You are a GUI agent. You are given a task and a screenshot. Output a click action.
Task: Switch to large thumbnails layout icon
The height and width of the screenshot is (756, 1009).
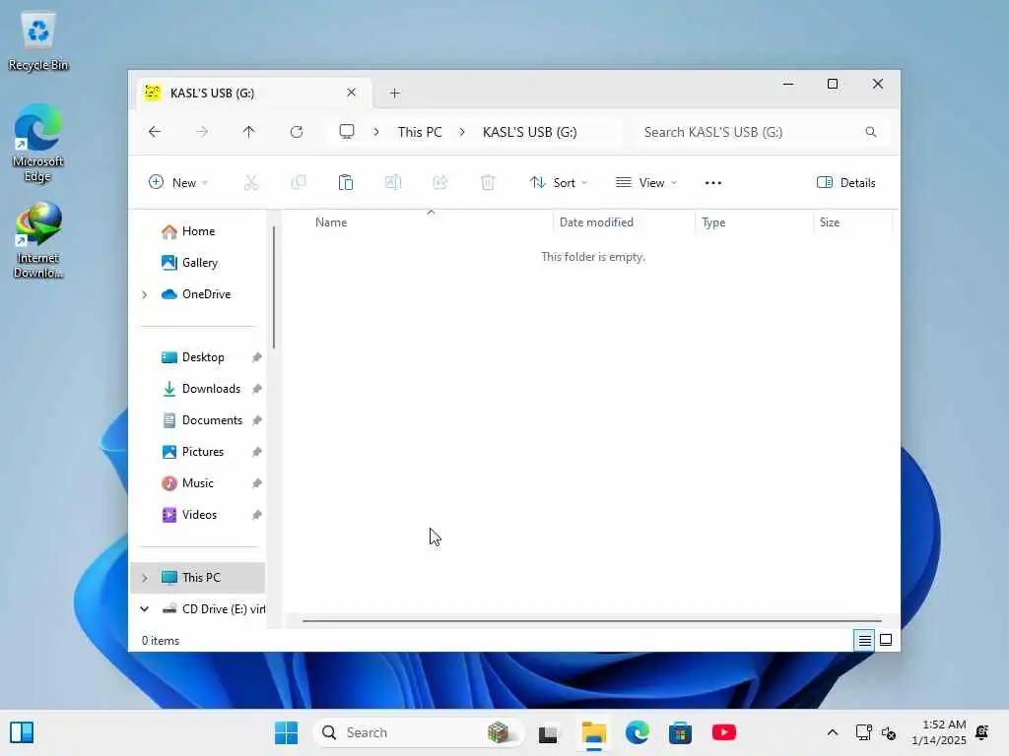click(886, 640)
